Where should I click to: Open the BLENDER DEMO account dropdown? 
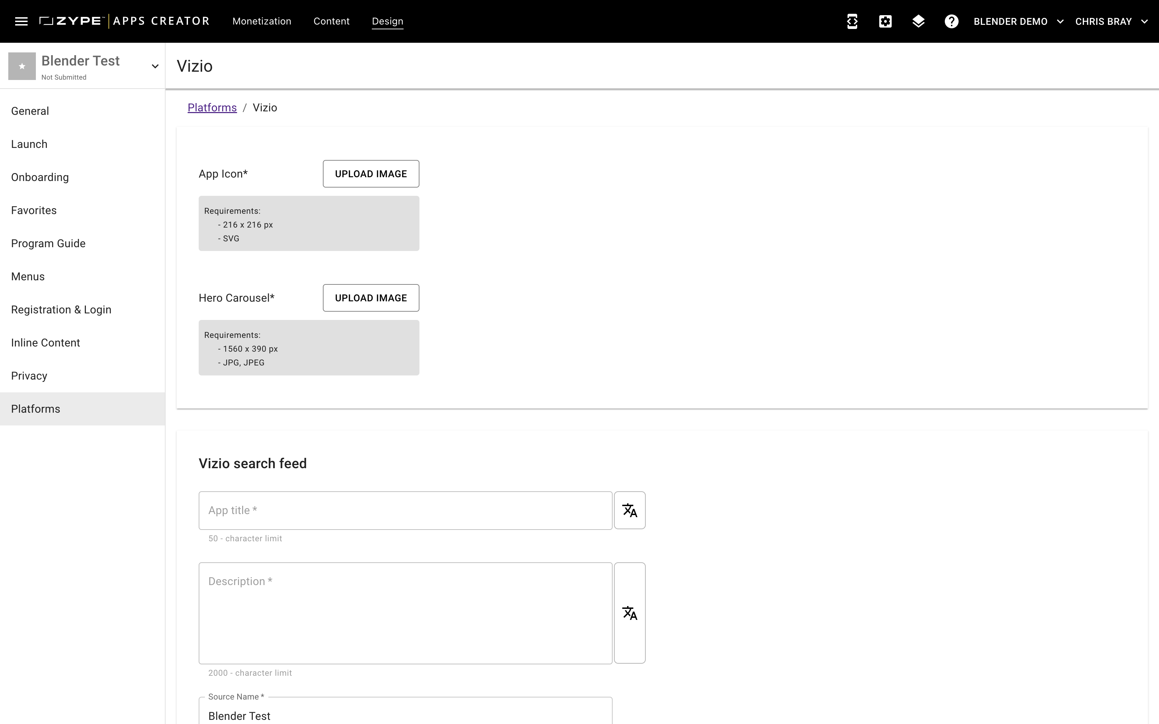coord(1018,21)
